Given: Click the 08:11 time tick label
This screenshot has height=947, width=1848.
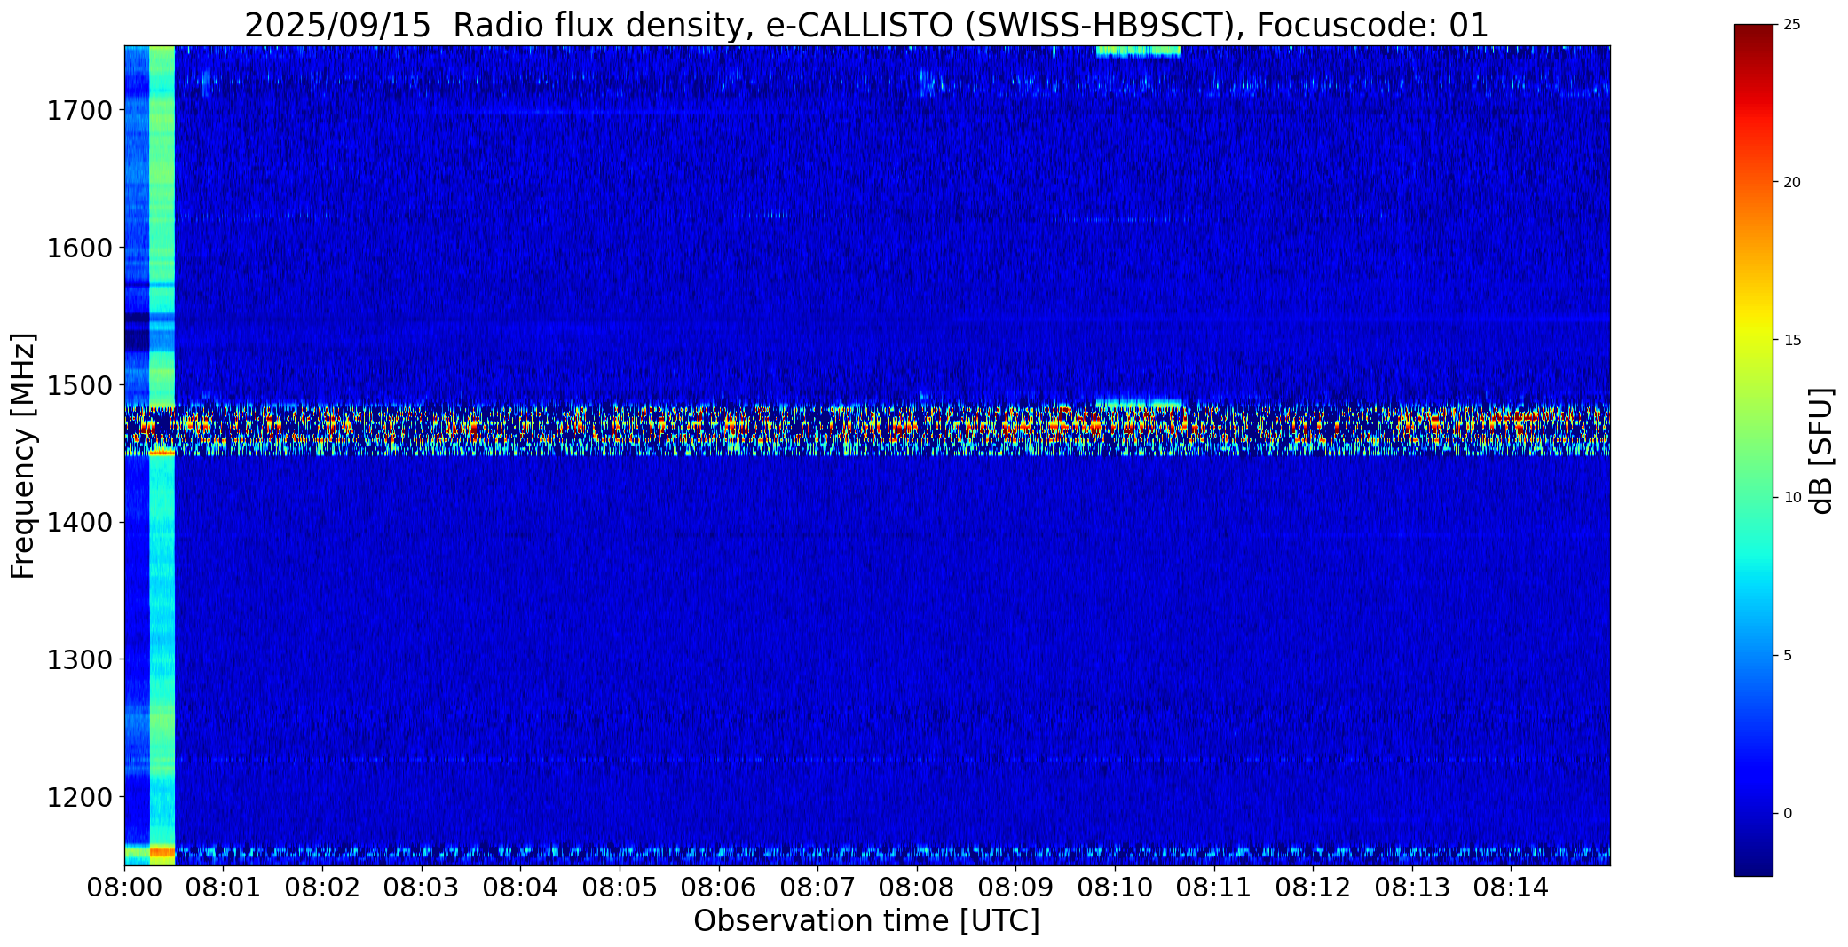Looking at the screenshot, I should 1214,888.
